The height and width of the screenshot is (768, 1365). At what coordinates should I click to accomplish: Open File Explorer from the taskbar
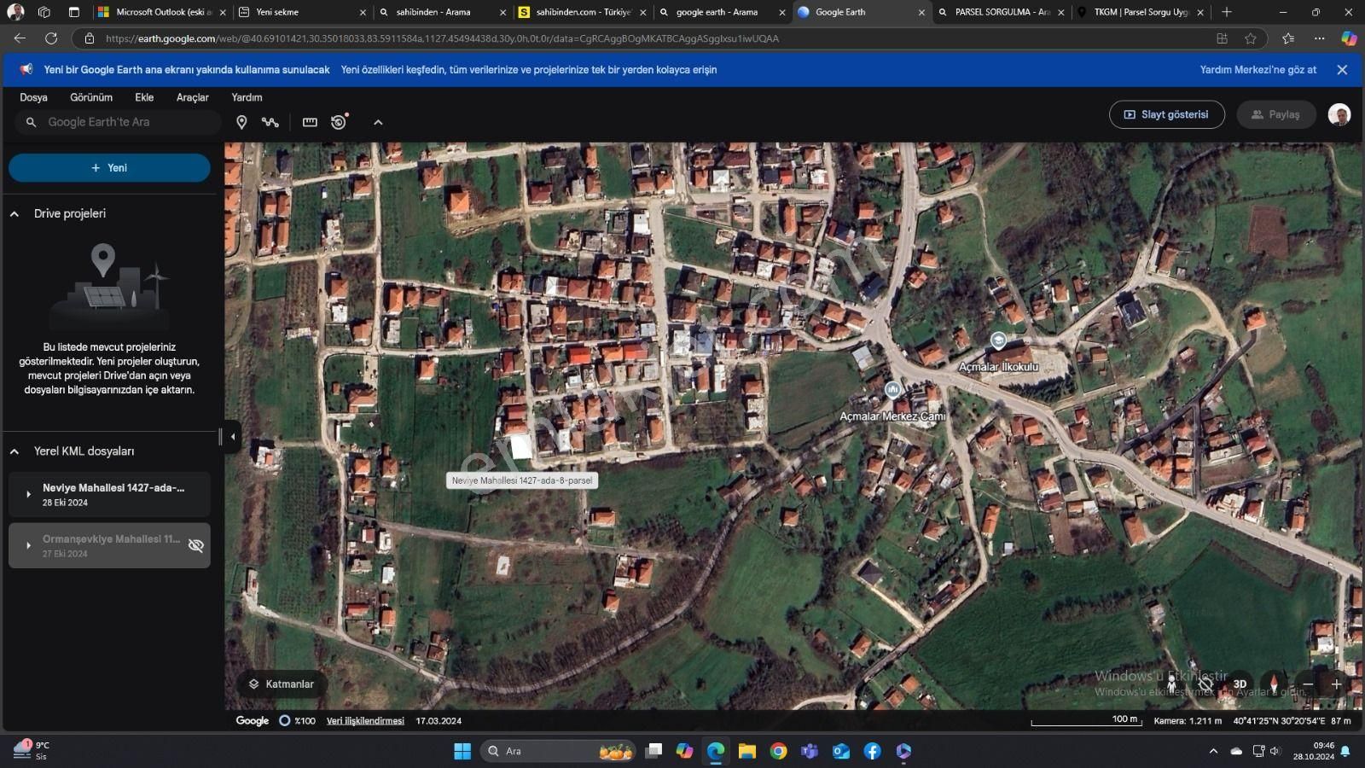click(747, 751)
